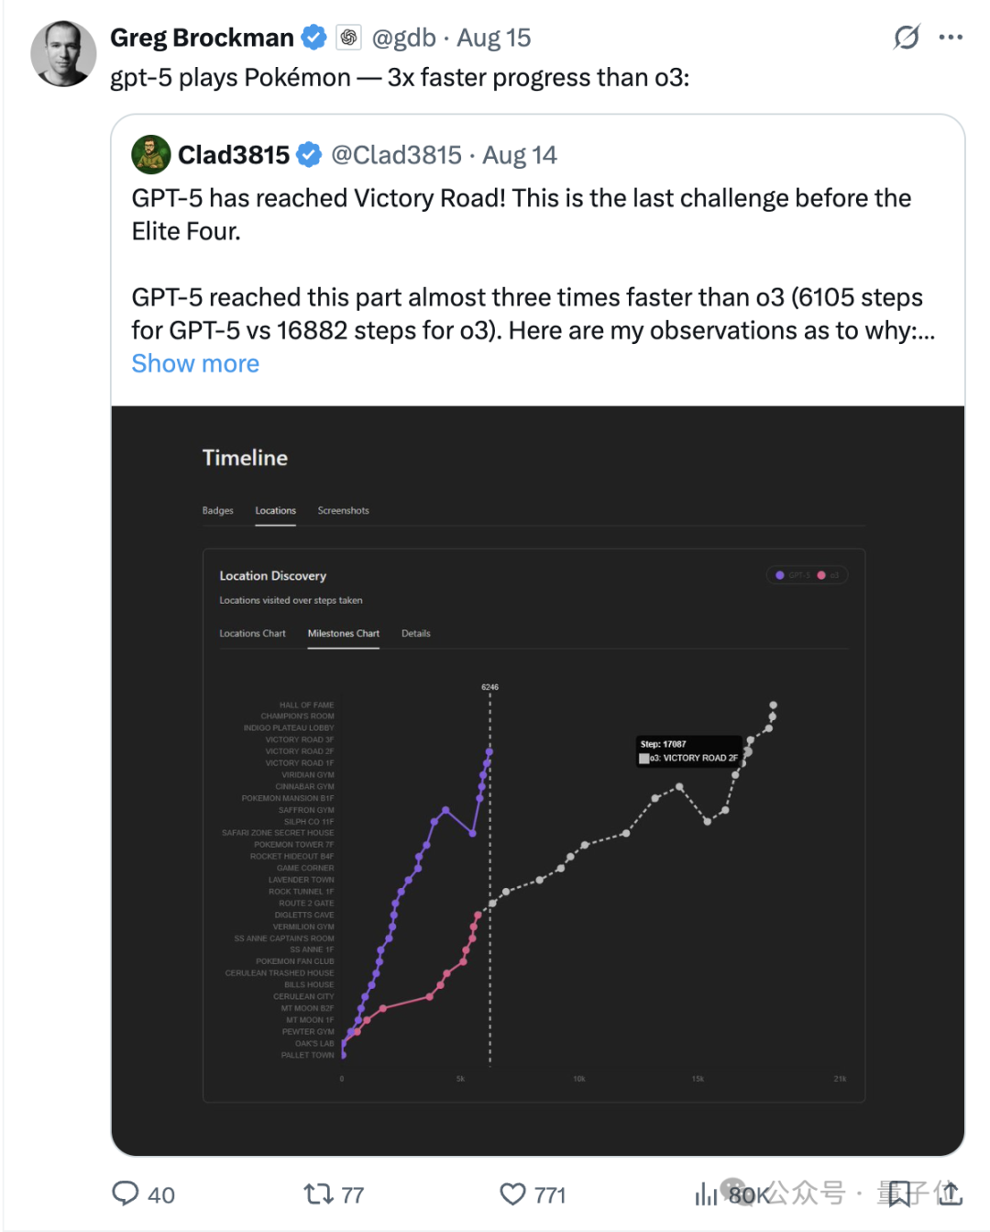Switch to the Badges tab
Screen dimensions: 990x1232
[217, 510]
